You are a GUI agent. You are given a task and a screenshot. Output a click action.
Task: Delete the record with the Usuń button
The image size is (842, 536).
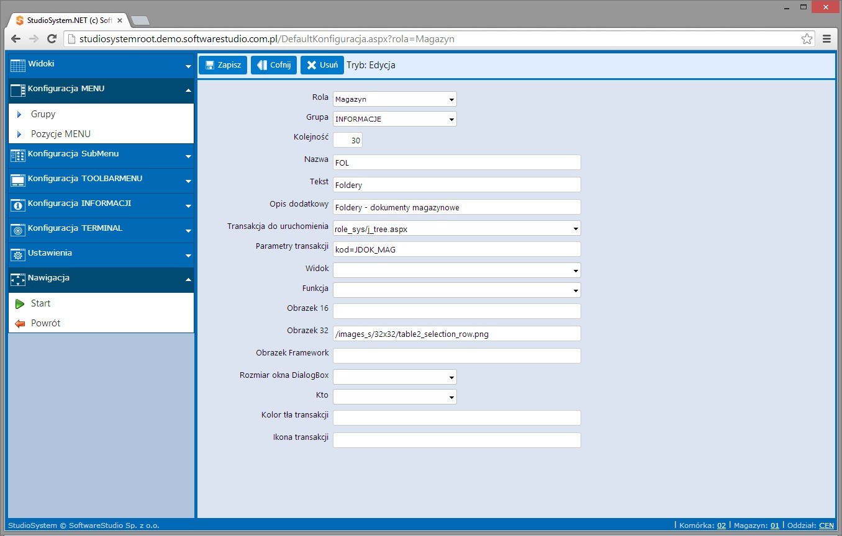pos(322,65)
